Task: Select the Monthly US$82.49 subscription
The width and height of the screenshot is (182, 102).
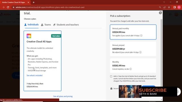Action: point(133,65)
